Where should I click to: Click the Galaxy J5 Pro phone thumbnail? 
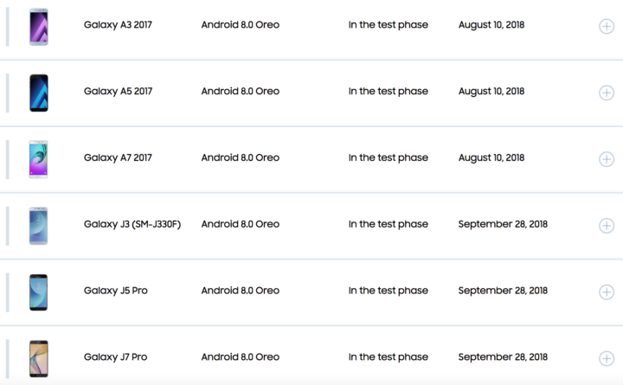pos(38,292)
